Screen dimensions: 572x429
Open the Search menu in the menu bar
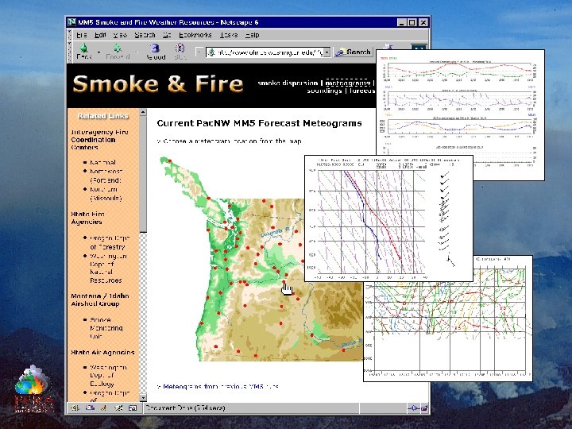145,35
